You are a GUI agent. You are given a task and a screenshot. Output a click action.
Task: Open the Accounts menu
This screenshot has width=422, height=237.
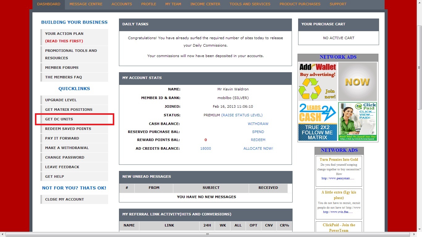[x=122, y=4]
